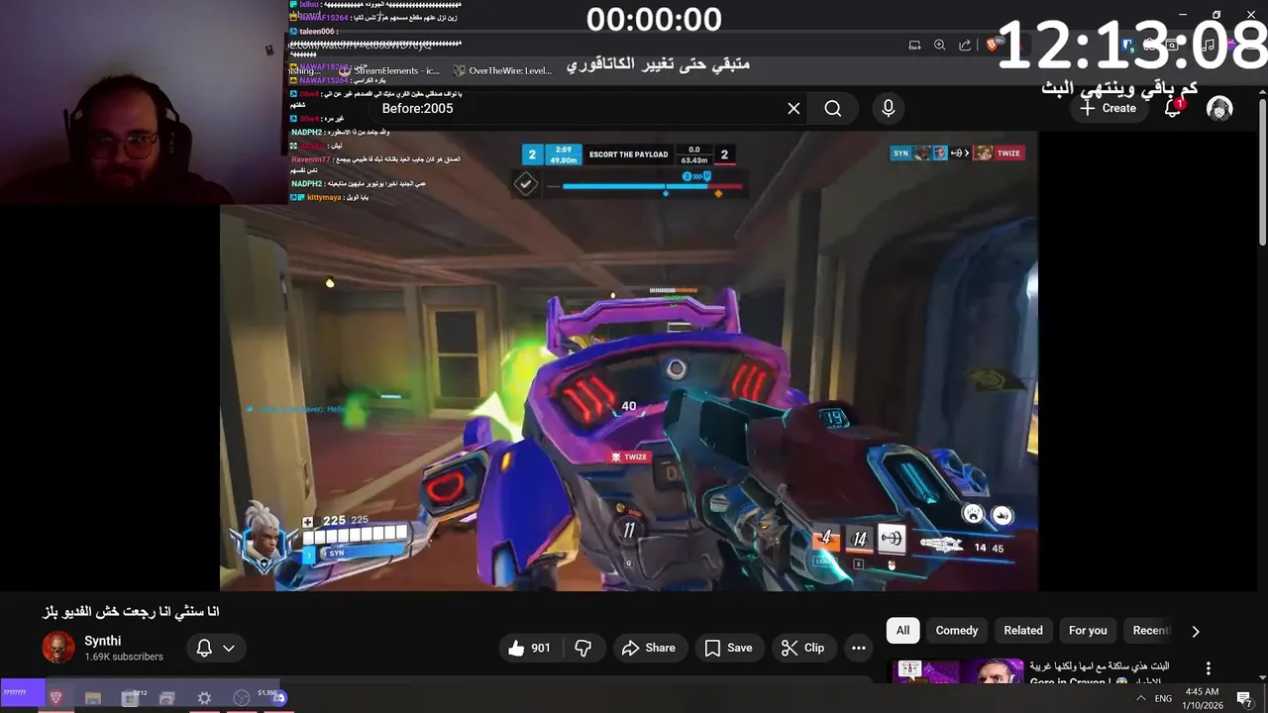This screenshot has width=1268, height=713.
Task: Open Settings gear in taskbar
Action: [x=204, y=698]
